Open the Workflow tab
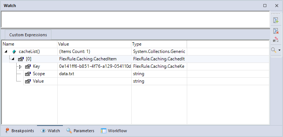 (x=114, y=131)
